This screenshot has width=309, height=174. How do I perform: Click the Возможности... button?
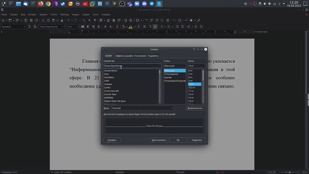coord(195,108)
